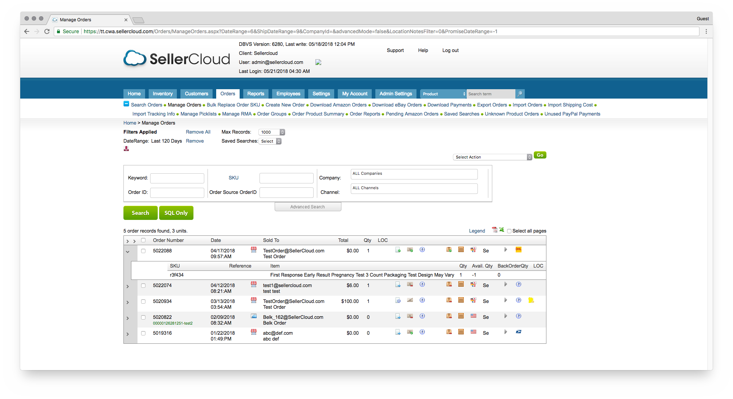Click into the Keyword input field
733x399 pixels.
click(177, 178)
